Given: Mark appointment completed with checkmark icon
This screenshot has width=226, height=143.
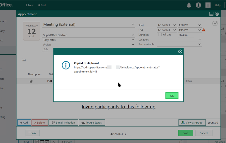Looking at the screenshot, I should click(215, 23).
